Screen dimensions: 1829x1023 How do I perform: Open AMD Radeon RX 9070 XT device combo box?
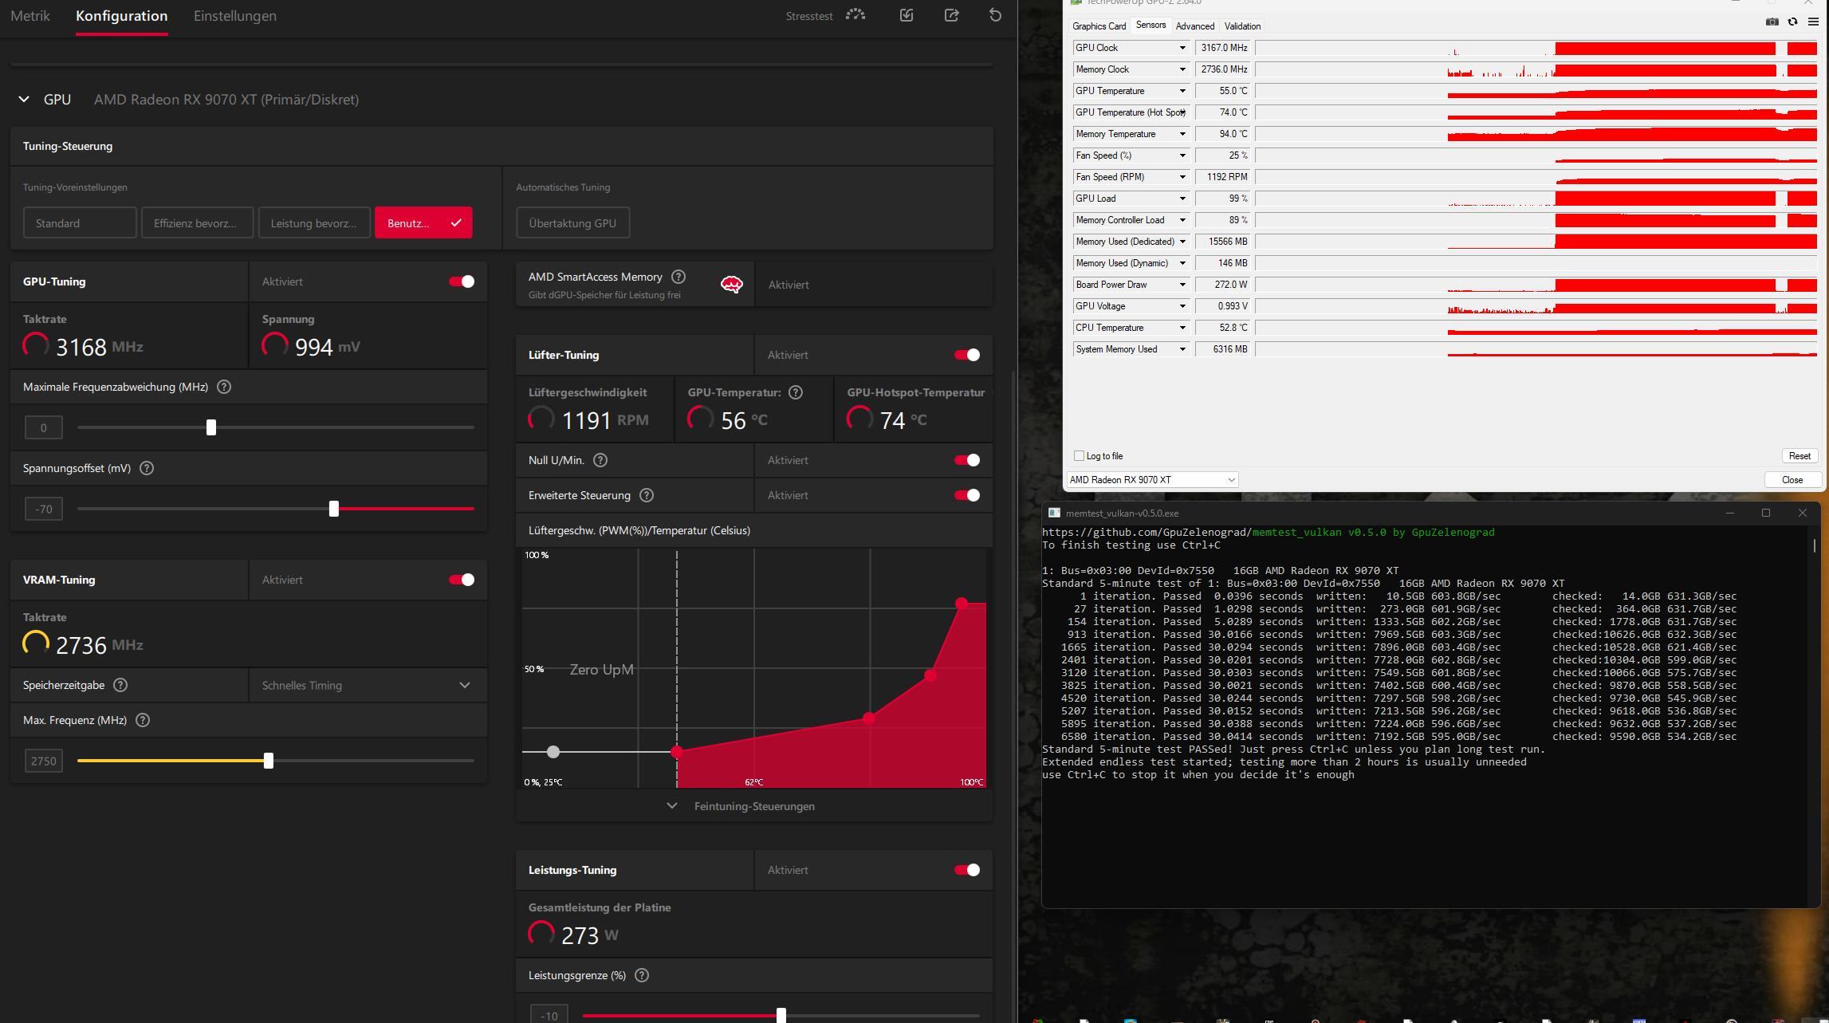[x=1152, y=479]
